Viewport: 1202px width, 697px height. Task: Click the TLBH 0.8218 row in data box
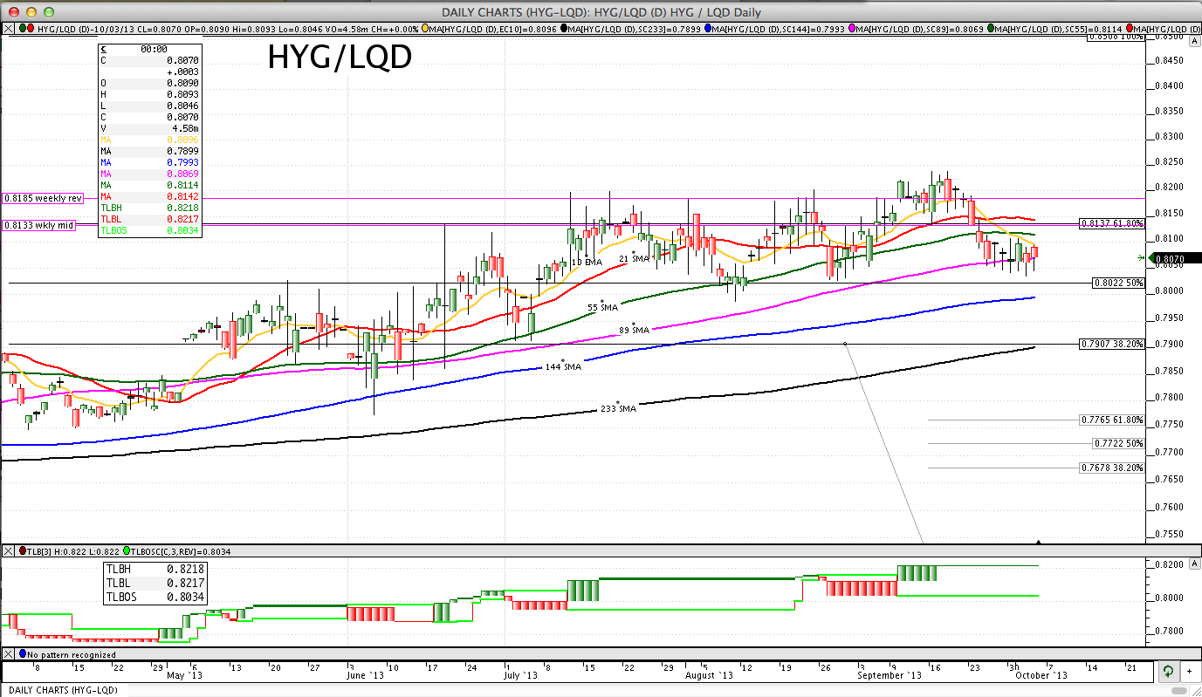[149, 208]
